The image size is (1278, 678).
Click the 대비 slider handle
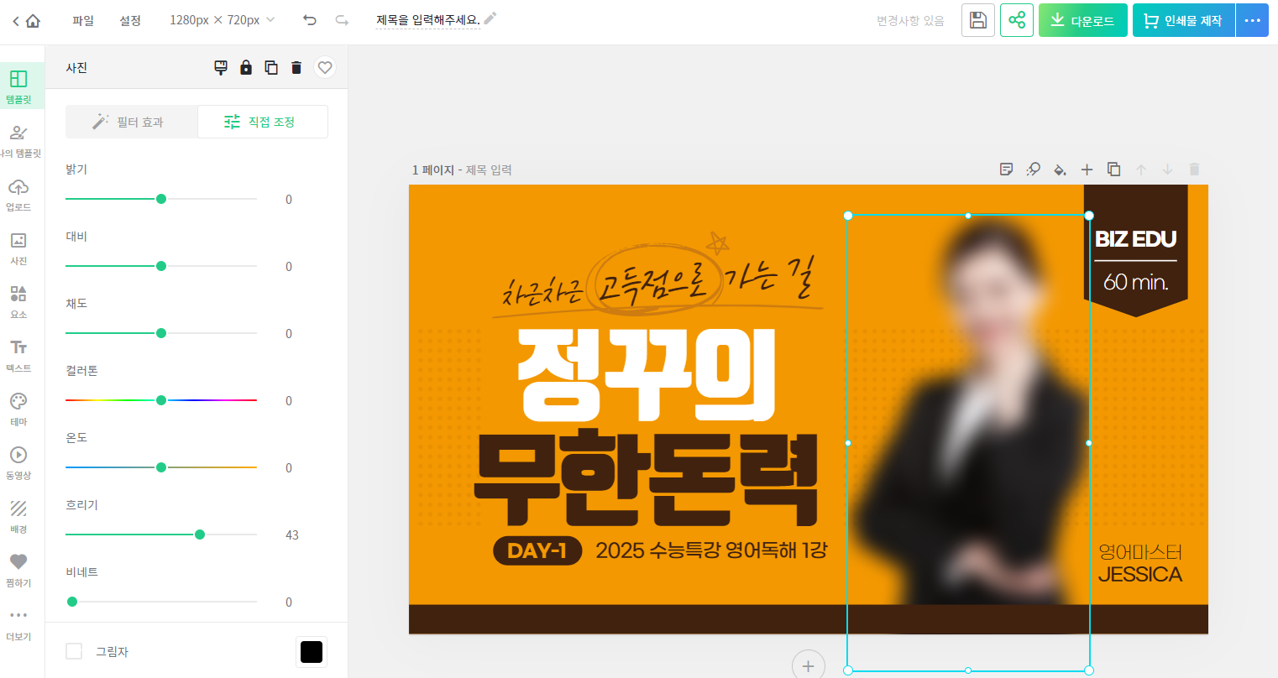[x=161, y=266]
